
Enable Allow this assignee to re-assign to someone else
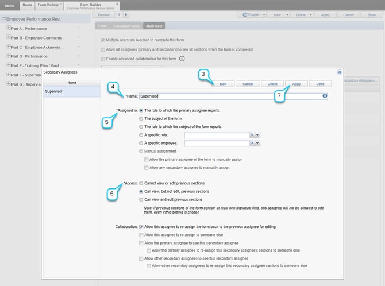(x=141, y=235)
